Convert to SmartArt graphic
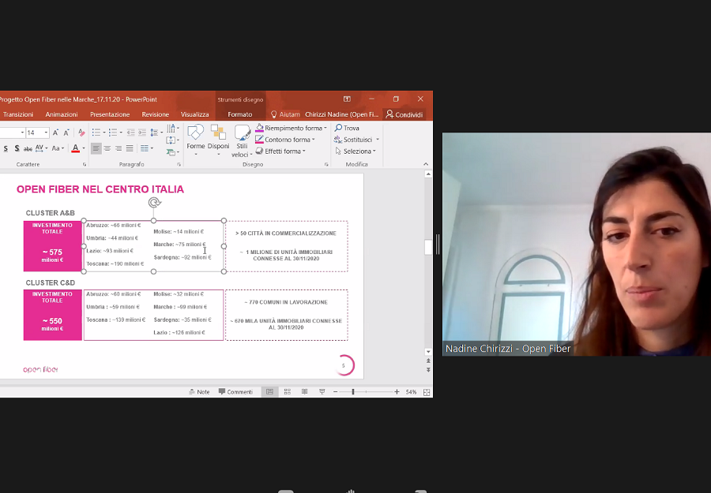The image size is (711, 493). point(172,152)
